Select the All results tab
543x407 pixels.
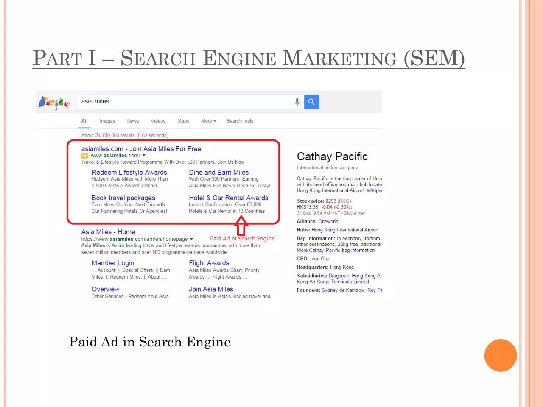(x=84, y=121)
